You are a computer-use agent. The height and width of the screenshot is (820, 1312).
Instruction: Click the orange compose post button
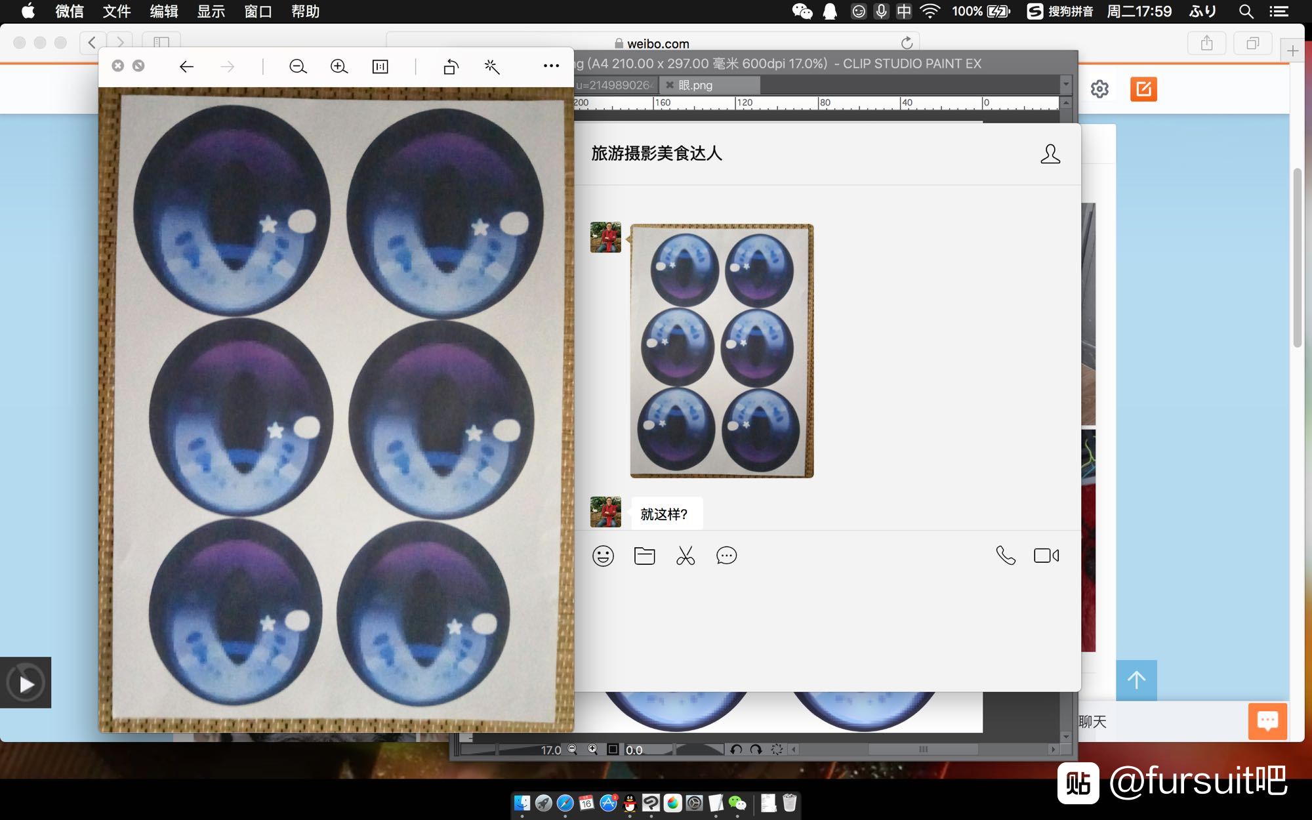point(1143,89)
